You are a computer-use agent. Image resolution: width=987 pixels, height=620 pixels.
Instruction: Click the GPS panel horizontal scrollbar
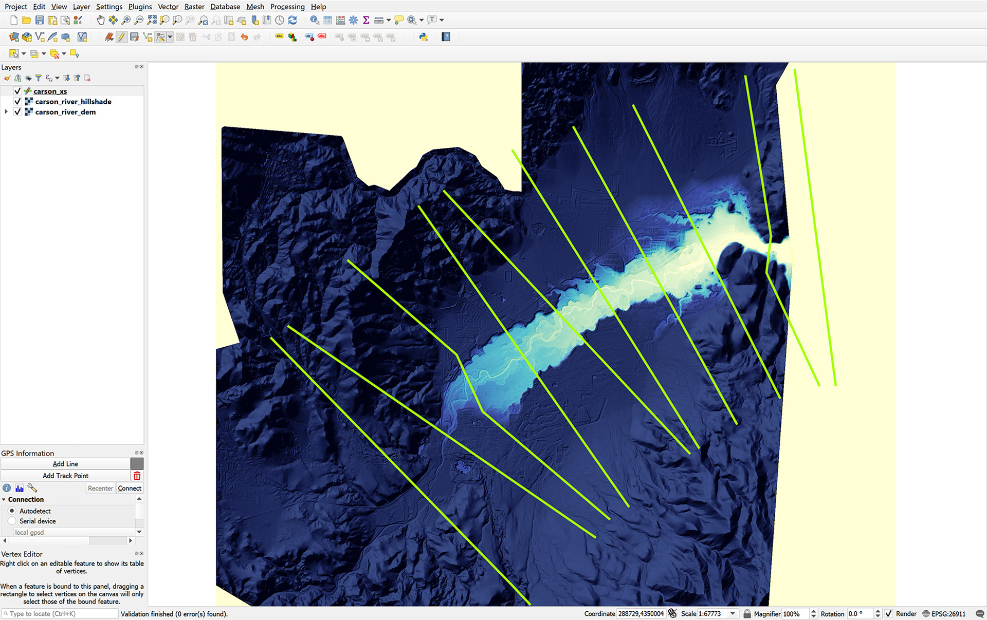click(67, 540)
